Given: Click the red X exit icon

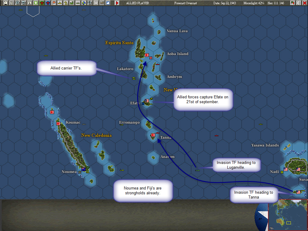Looking at the screenshot, I should pos(304,3).
